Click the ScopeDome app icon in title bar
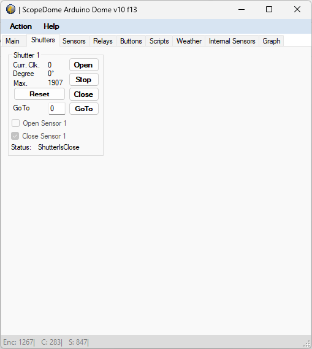This screenshot has height=349, width=312. point(10,10)
